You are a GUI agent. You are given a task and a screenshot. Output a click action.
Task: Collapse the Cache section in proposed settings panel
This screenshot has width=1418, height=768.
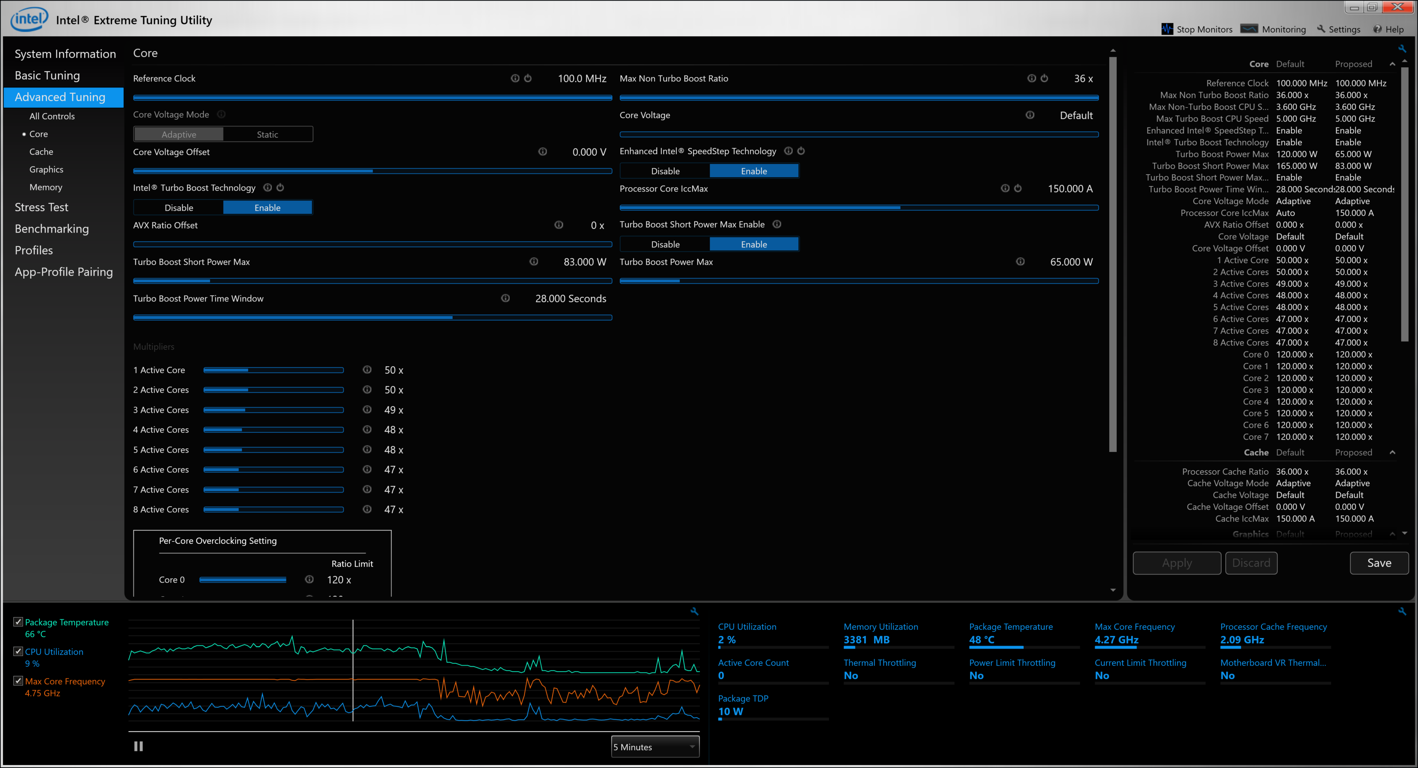(1392, 453)
